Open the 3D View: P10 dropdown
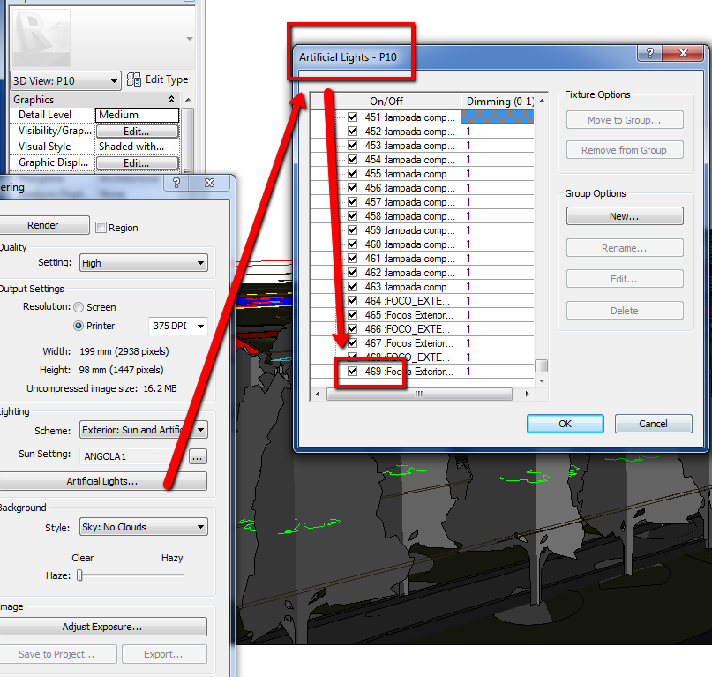 66,81
